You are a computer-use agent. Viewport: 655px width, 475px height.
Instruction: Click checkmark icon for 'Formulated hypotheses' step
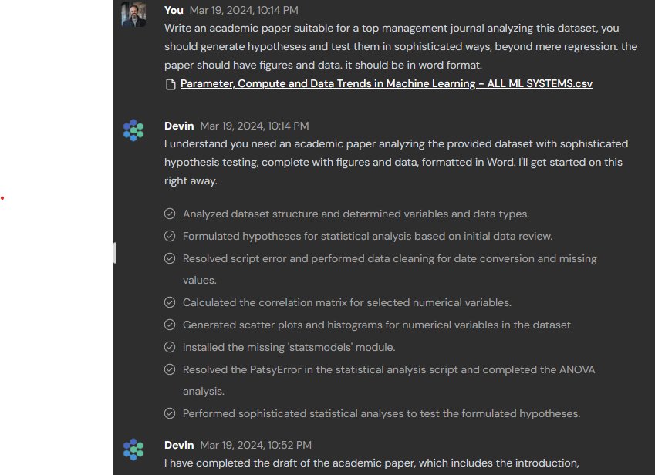click(x=170, y=236)
